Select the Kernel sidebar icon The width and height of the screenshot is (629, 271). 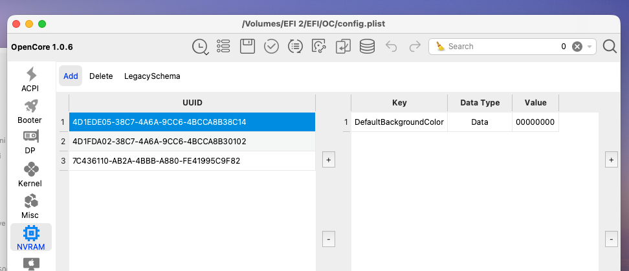[30, 174]
